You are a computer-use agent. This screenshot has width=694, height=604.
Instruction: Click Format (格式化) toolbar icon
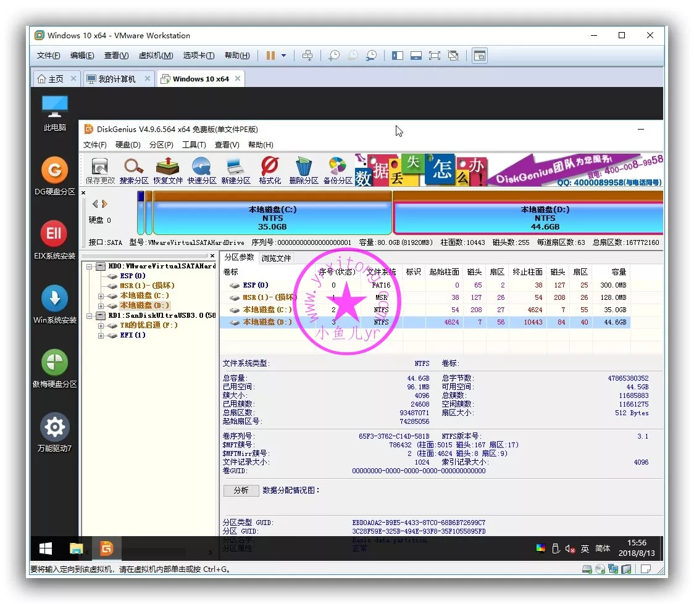270,171
